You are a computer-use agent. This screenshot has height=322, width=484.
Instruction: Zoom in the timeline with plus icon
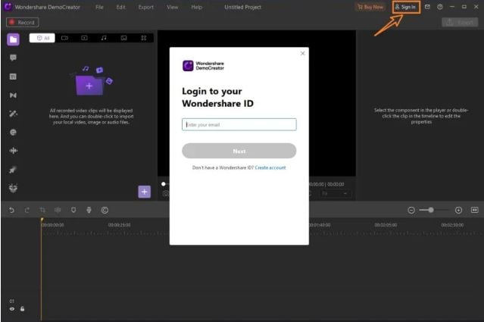[x=458, y=210]
